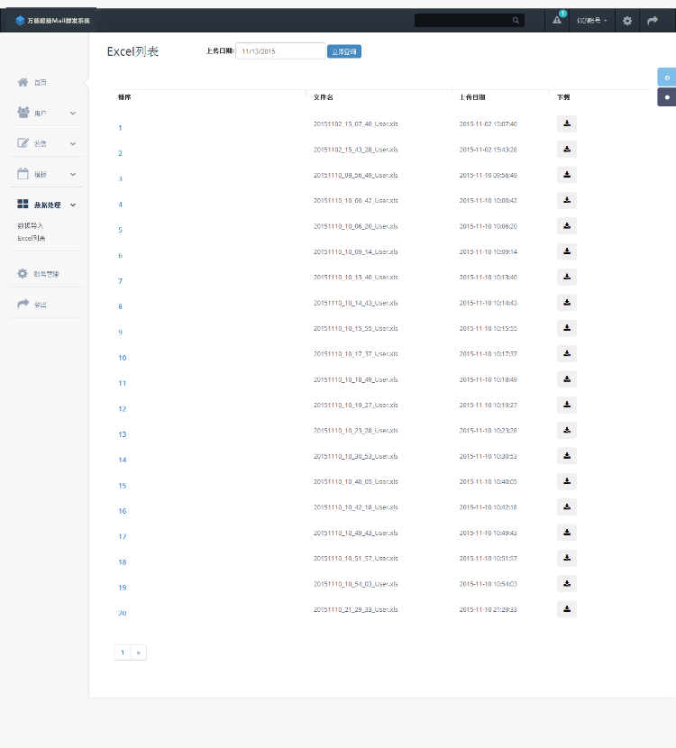Screen dimensions: 676x748
Task: Download 20151110_10_30_53_User.xls file
Action: 567,456
